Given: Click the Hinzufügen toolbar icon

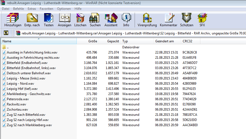Looking at the screenshot, I should 13,18.
